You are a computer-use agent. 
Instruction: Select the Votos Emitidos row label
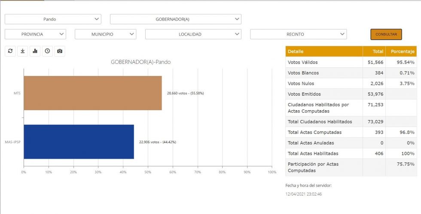coord(304,94)
